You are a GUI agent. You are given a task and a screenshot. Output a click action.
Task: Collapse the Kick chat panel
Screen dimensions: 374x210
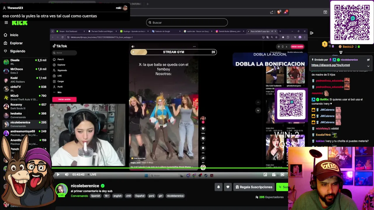[311, 33]
